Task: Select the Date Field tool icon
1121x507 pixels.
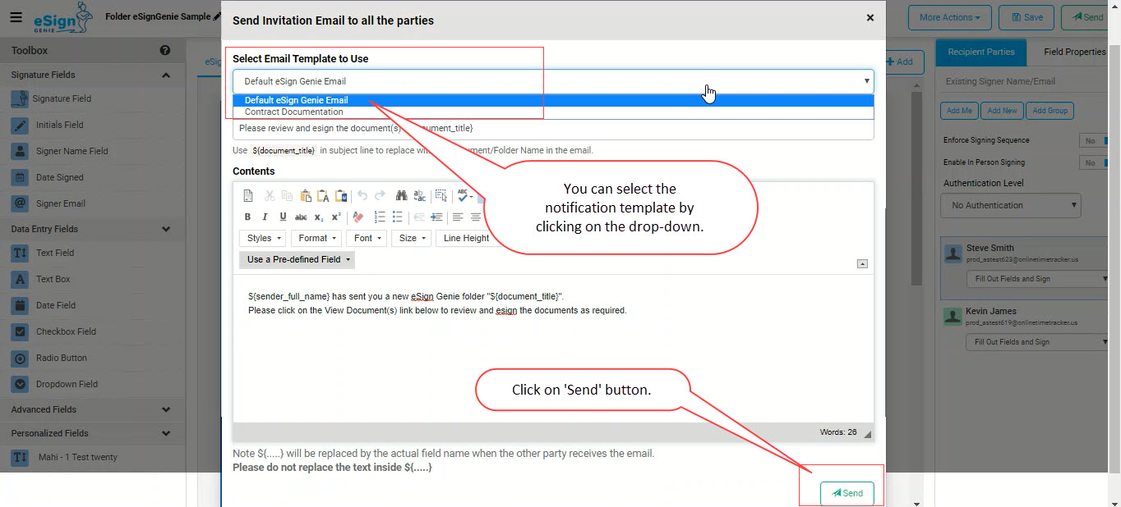Action: 20,305
